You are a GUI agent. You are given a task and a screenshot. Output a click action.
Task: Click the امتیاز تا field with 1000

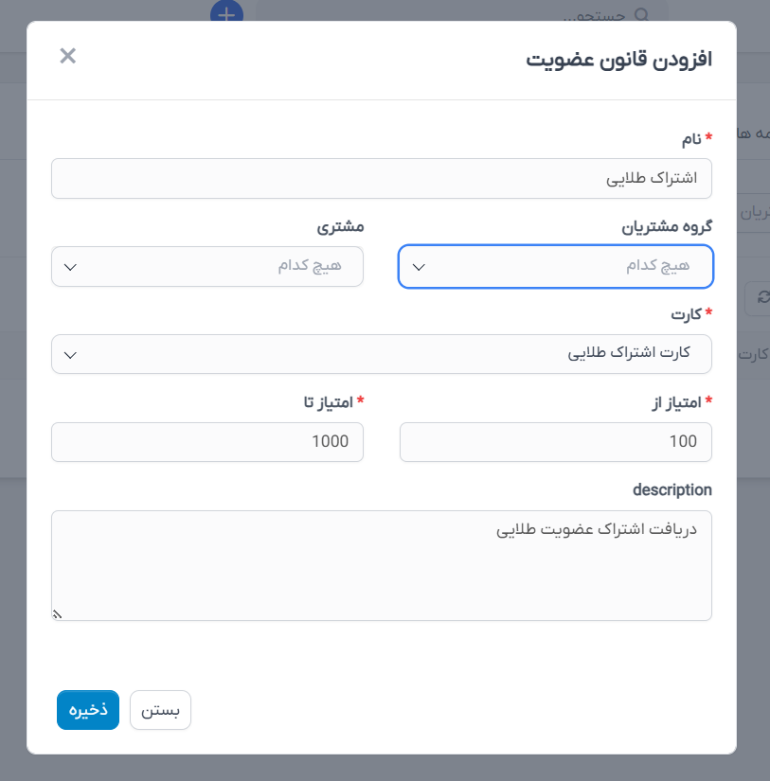[207, 442]
